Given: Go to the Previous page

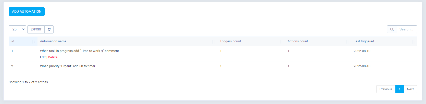Looking at the screenshot, I should coord(386,89).
